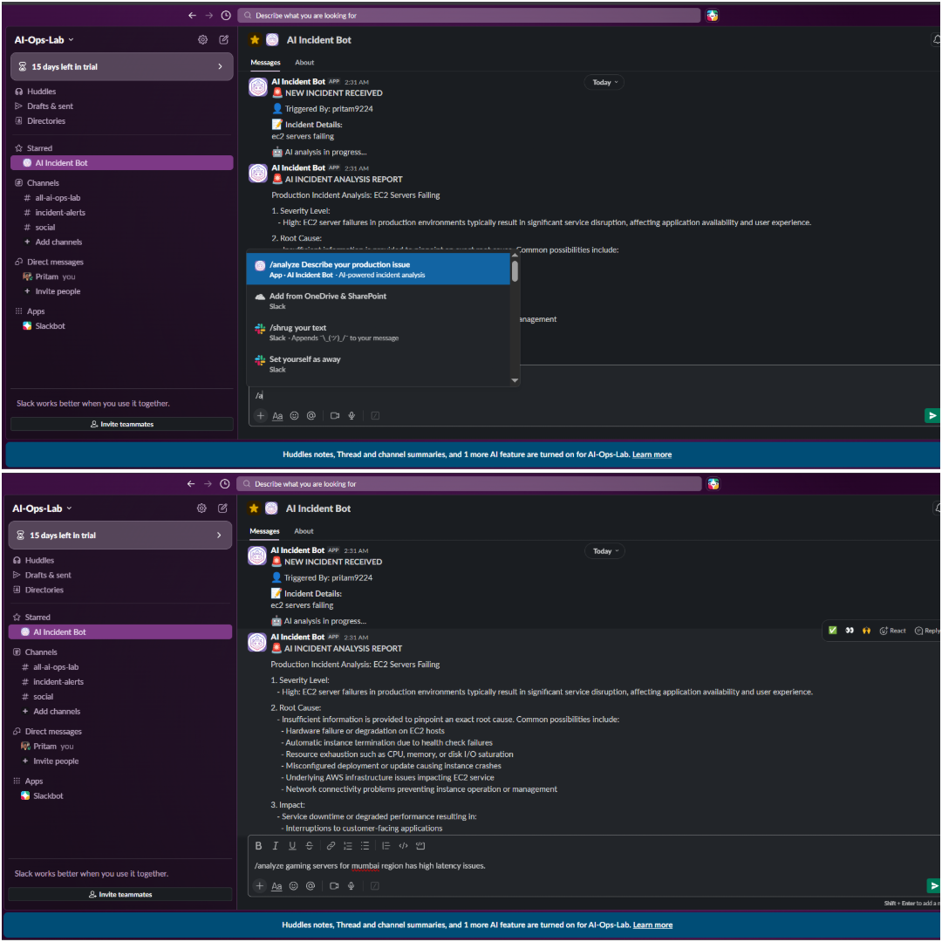Go back with the arrow in upper window
The image size is (942, 942).
[192, 16]
